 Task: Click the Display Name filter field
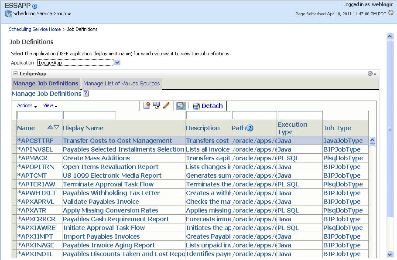[89, 115]
